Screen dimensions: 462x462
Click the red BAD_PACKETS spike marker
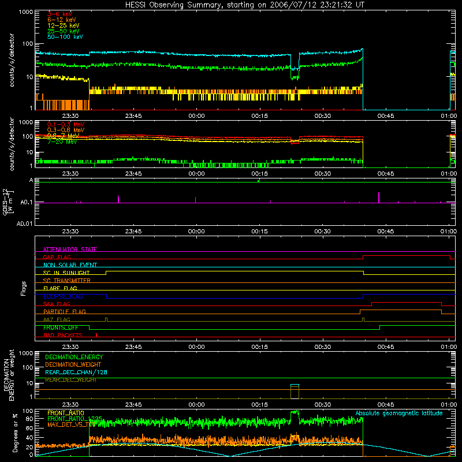coord(96,335)
